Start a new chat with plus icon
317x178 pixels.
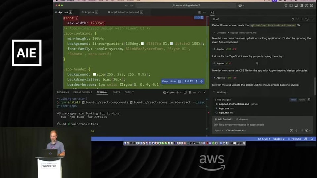pos(302,19)
